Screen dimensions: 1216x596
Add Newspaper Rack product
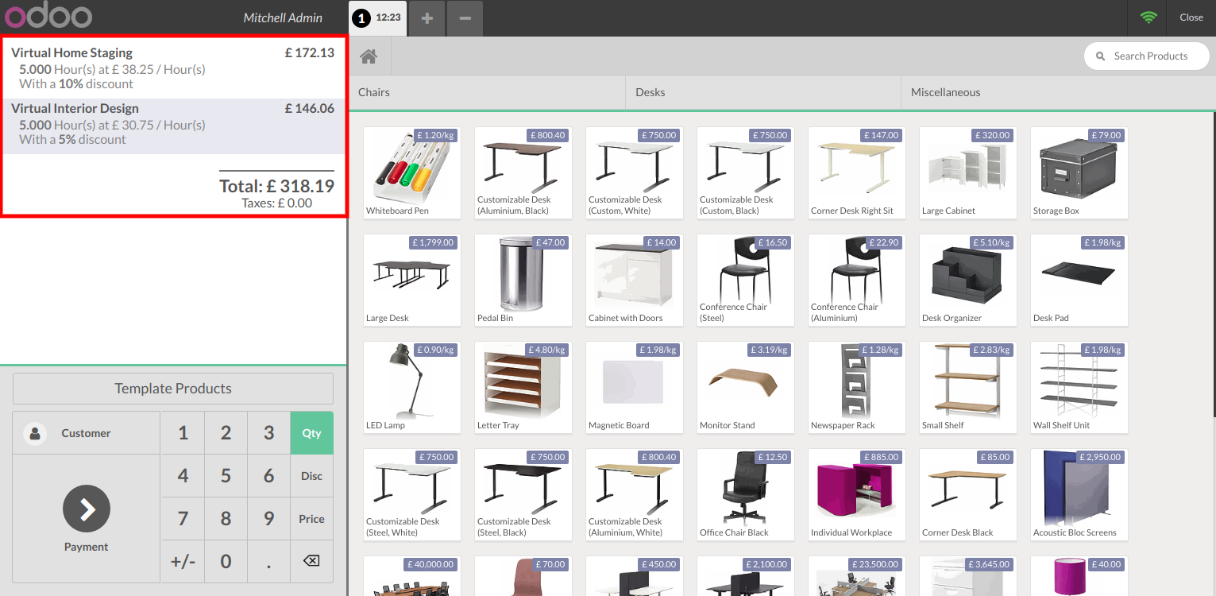857,387
